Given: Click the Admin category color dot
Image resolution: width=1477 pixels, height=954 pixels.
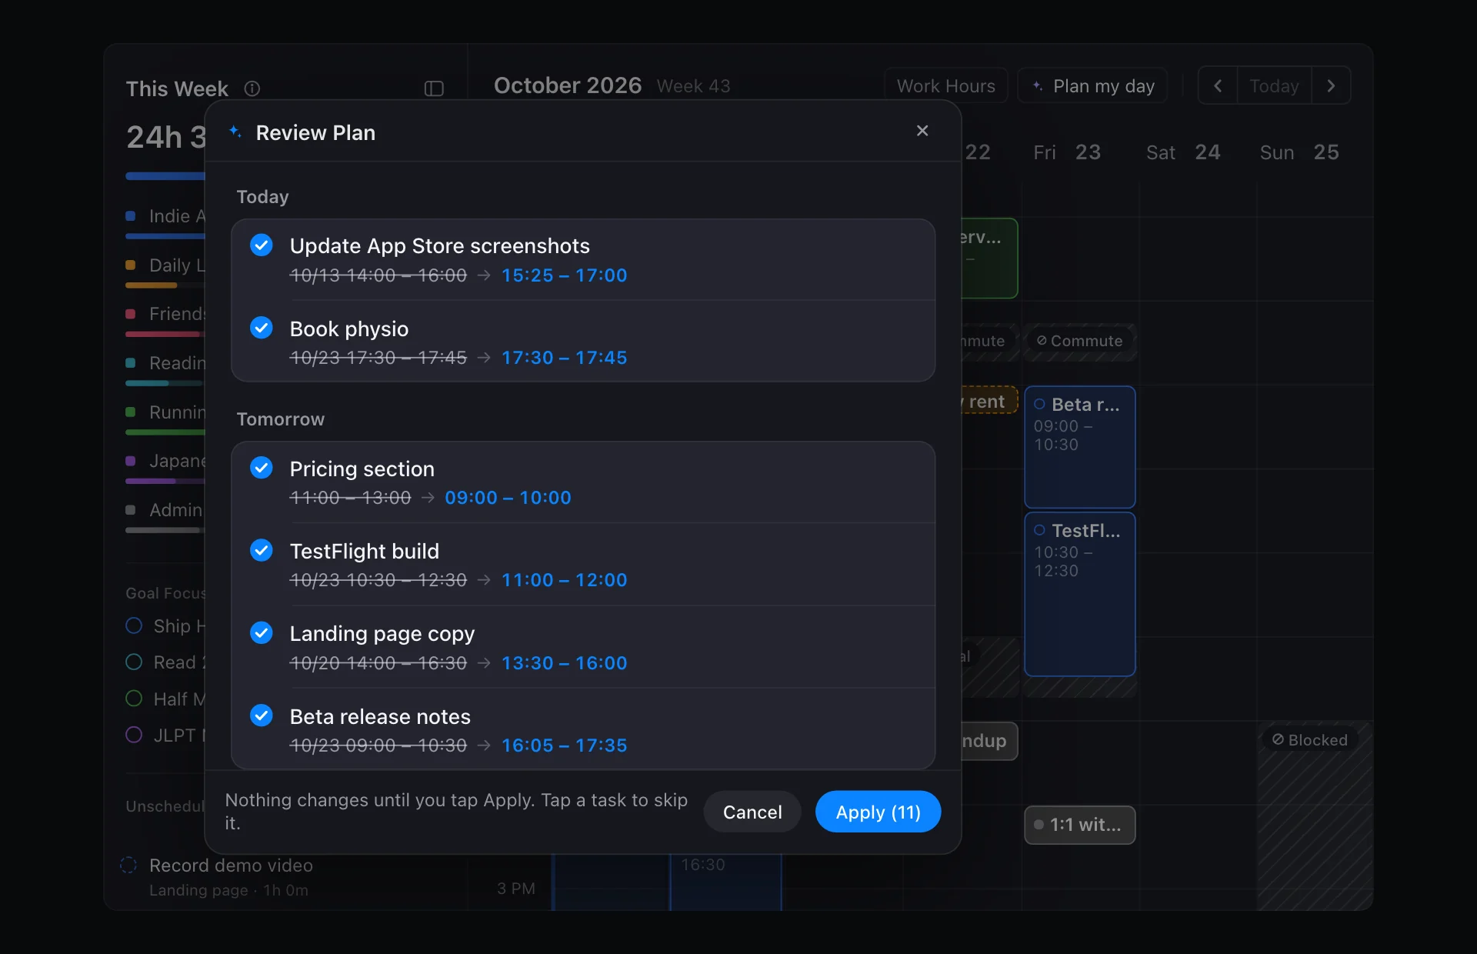Looking at the screenshot, I should (131, 510).
